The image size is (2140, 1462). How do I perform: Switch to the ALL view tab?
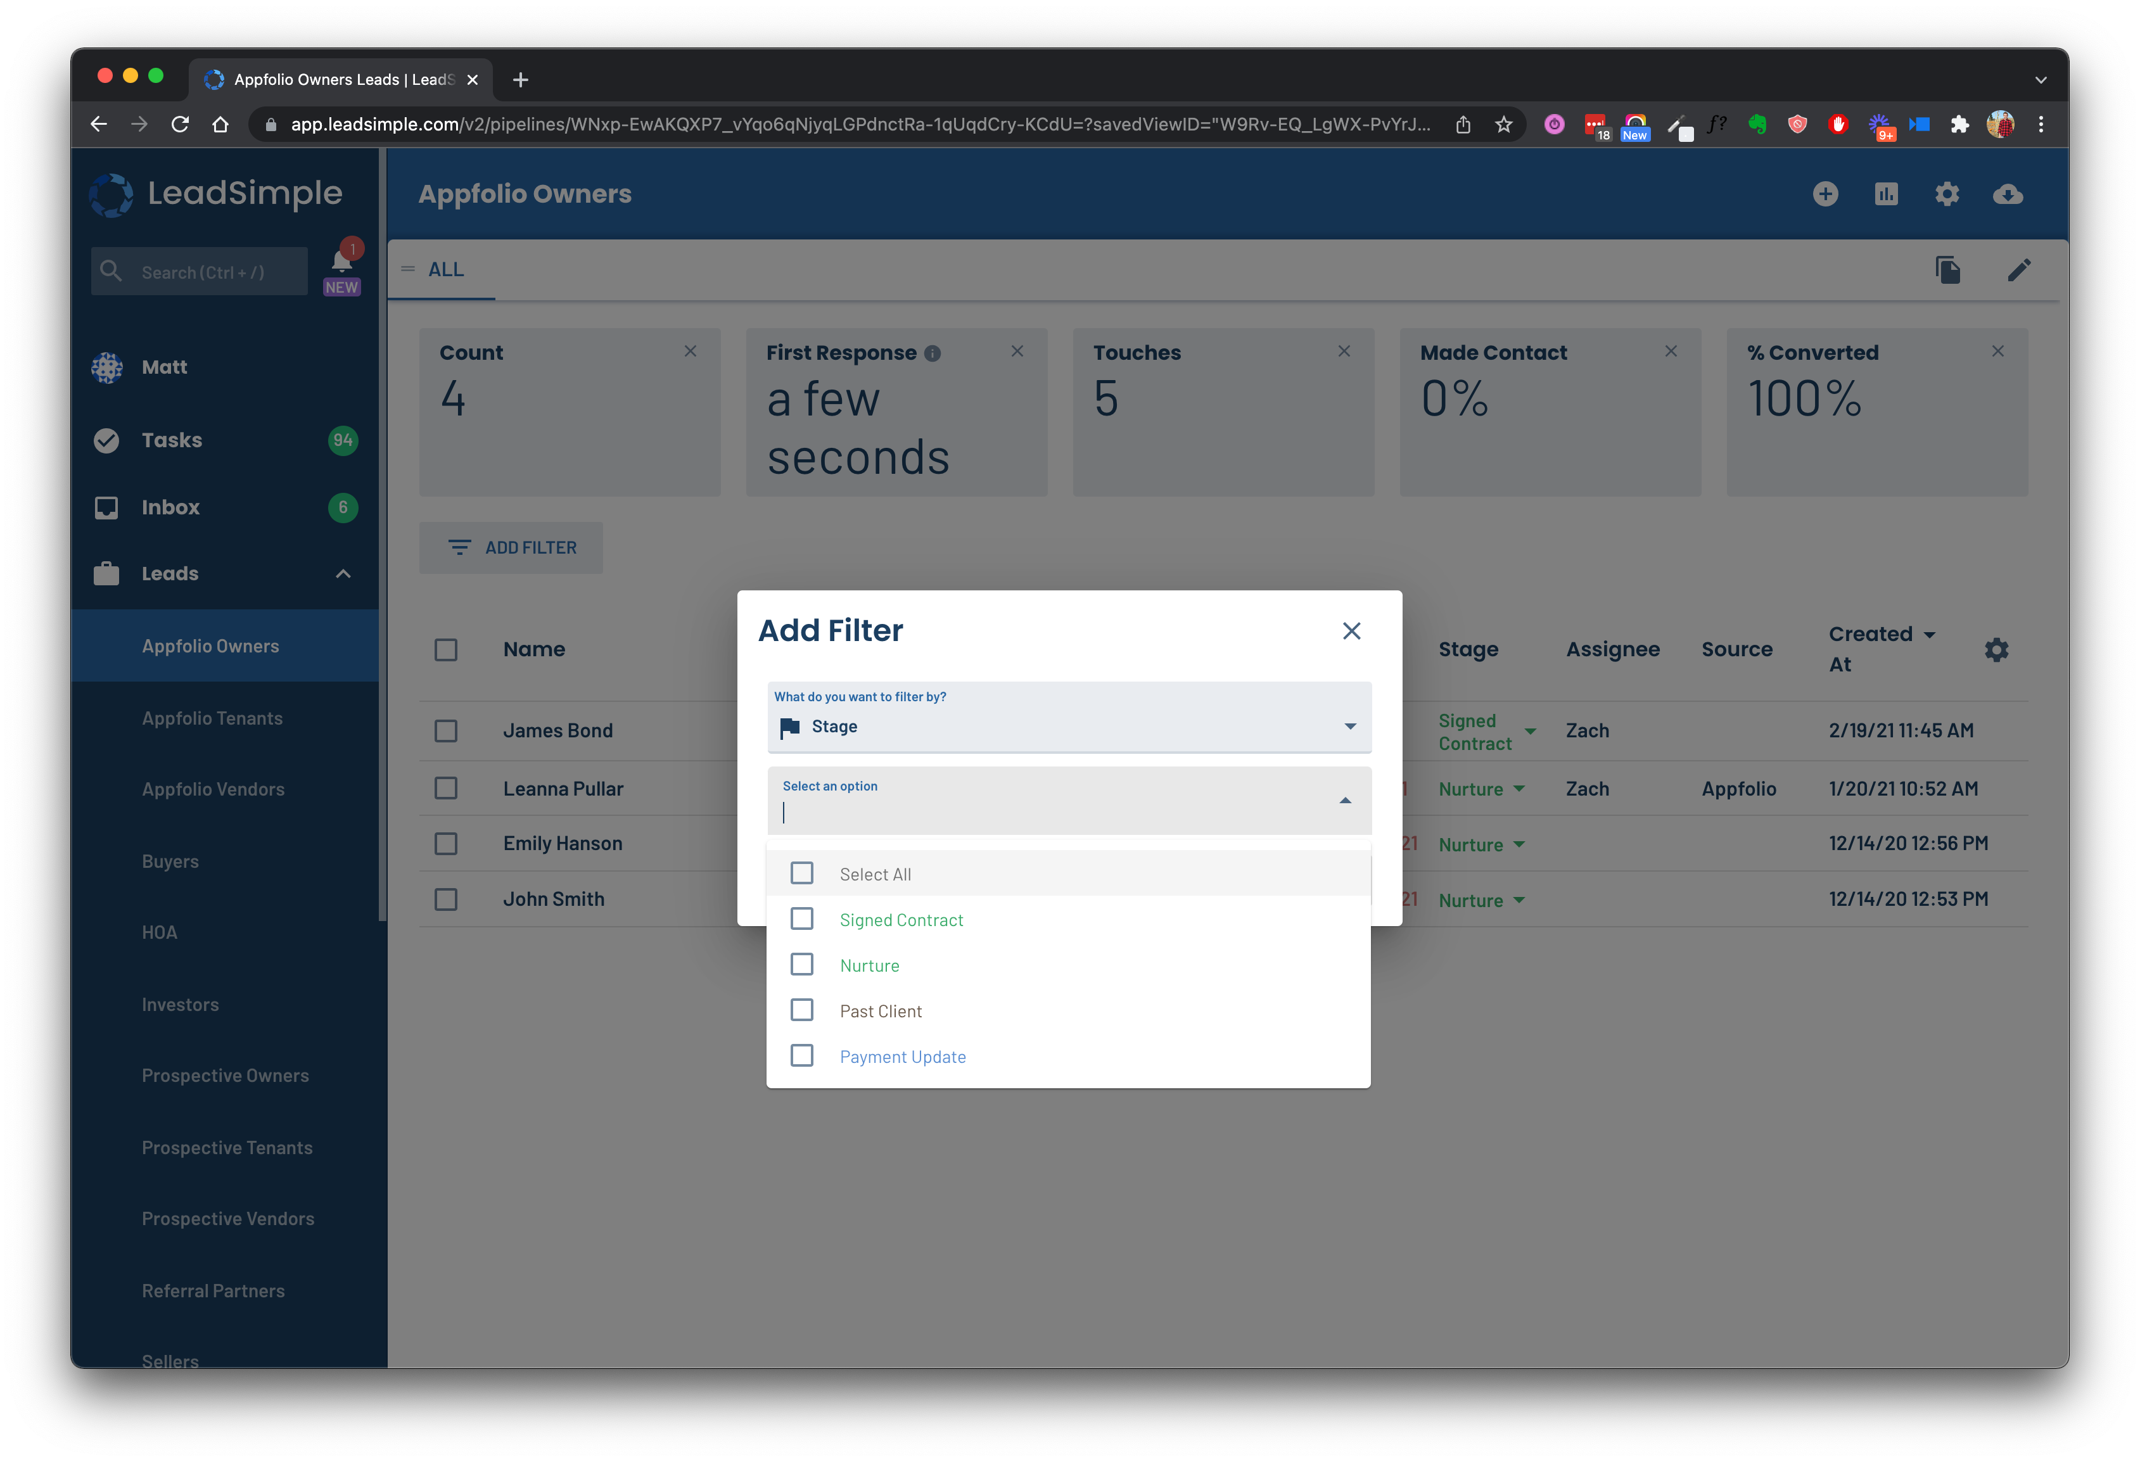446,270
